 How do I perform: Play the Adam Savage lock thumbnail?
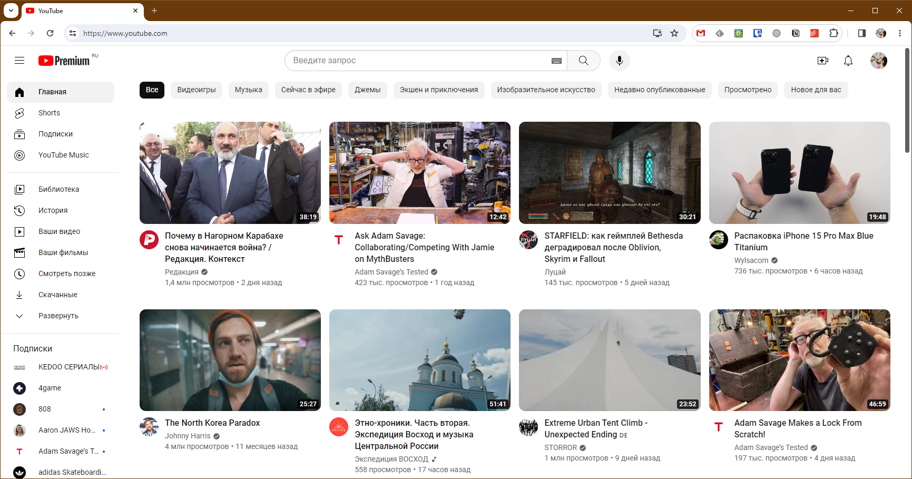[800, 360]
